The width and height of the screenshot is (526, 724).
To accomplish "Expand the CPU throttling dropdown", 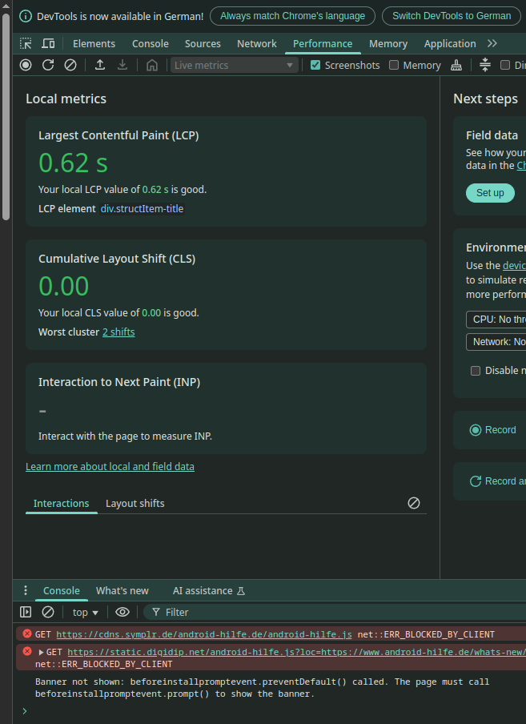I will 496,319.
